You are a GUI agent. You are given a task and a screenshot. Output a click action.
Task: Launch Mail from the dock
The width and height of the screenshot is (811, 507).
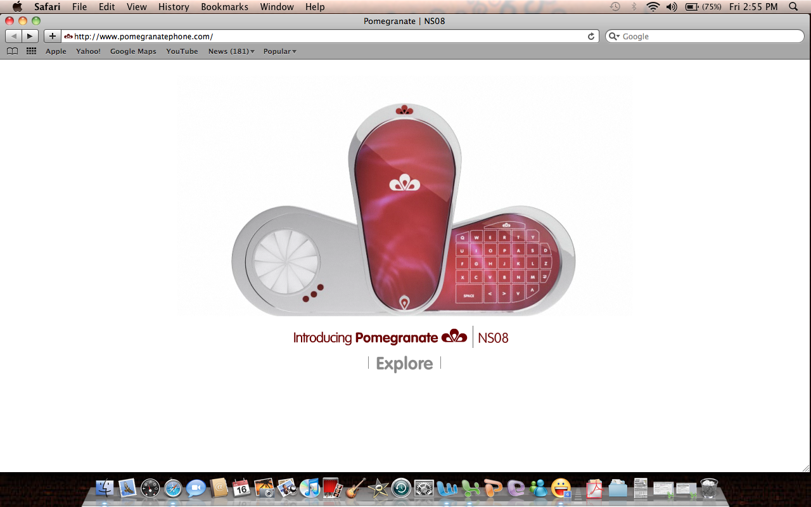click(127, 488)
